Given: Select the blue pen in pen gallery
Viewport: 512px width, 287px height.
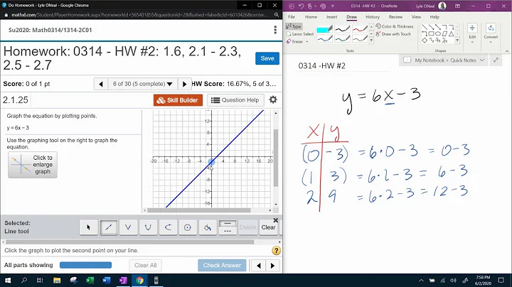Looking at the screenshot, I should pos(324,39).
